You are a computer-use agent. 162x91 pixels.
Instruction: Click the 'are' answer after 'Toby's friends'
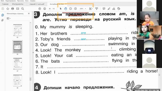click(x=83, y=39)
